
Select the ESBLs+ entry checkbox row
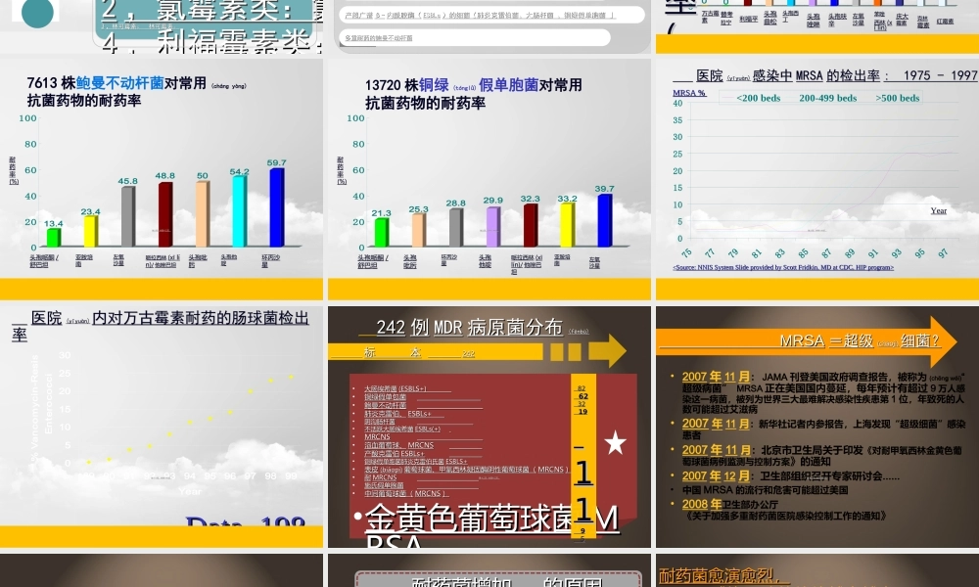click(396, 388)
